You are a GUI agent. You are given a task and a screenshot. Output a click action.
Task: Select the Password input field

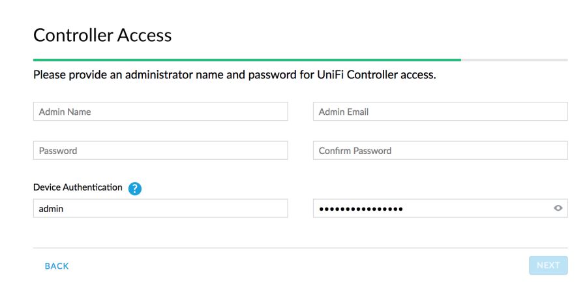[x=160, y=151]
